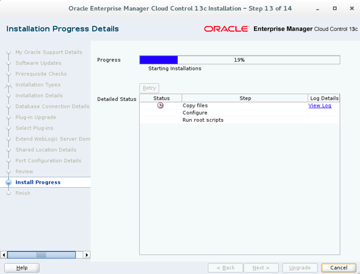Click the Starting Installations status text

tap(175, 69)
